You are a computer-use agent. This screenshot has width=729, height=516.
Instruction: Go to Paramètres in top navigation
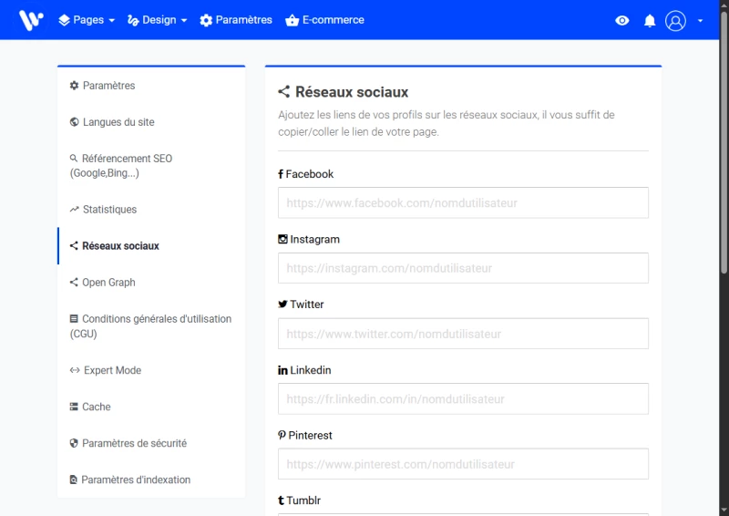(x=236, y=20)
